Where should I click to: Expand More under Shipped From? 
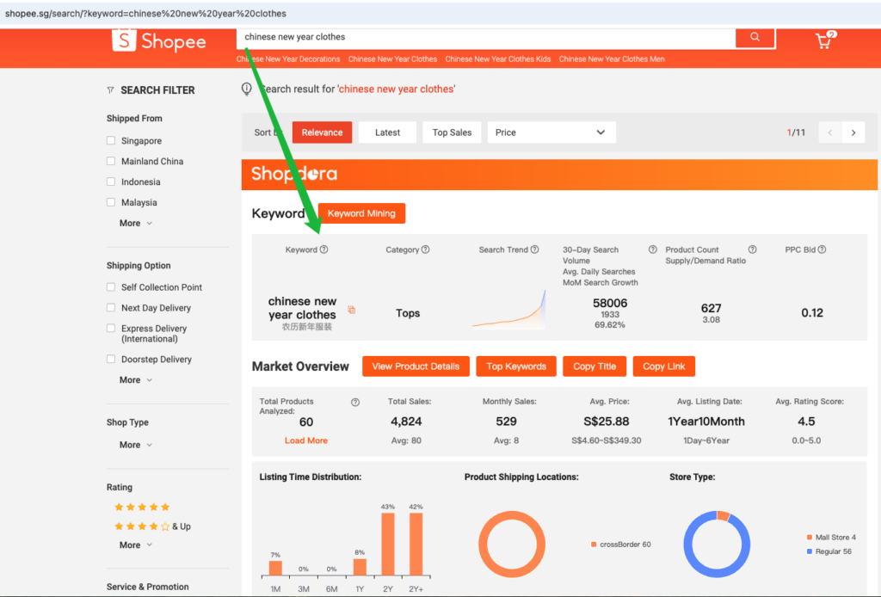(135, 224)
